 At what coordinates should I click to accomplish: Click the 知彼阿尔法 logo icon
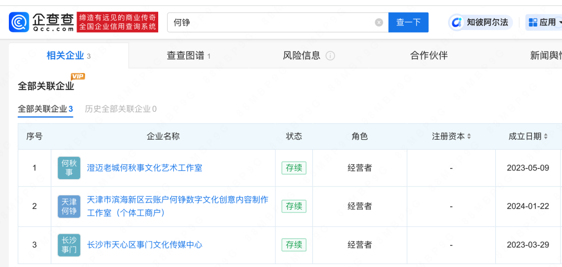pos(457,22)
